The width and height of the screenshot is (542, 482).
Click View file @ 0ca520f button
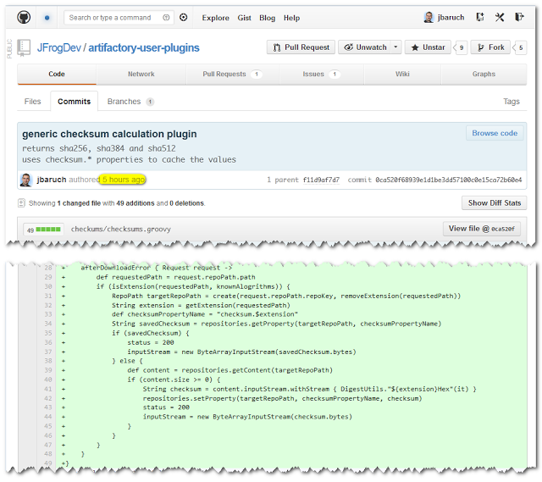(480, 229)
